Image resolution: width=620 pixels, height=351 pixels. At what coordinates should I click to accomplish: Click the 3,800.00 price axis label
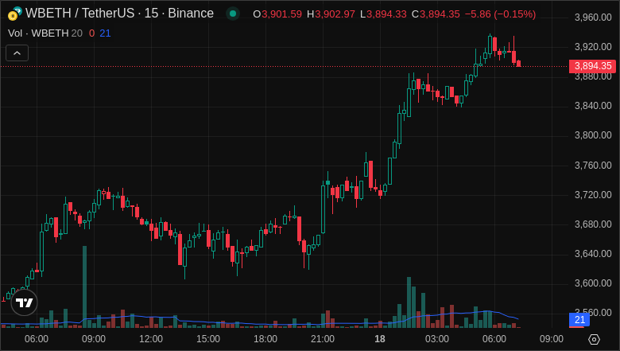[593, 135]
